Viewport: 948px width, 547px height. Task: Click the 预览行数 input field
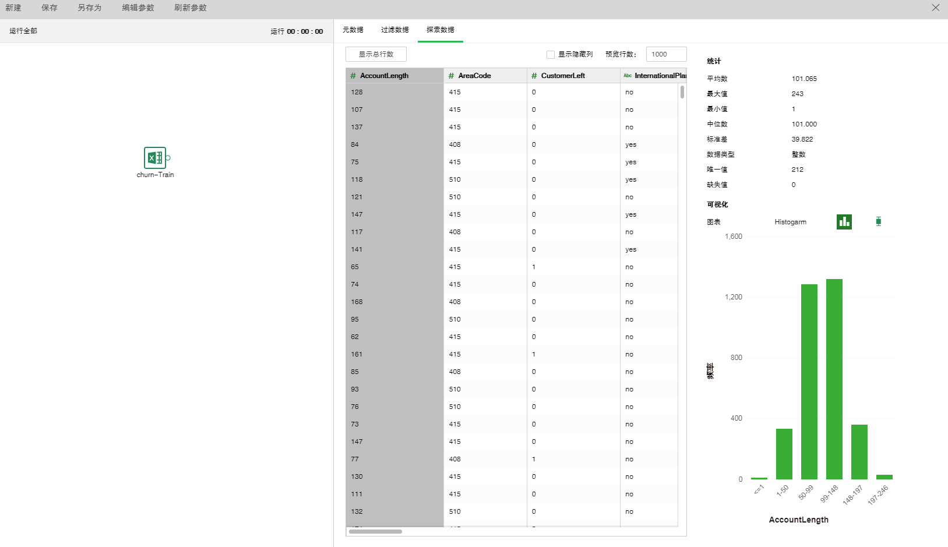[x=665, y=54]
